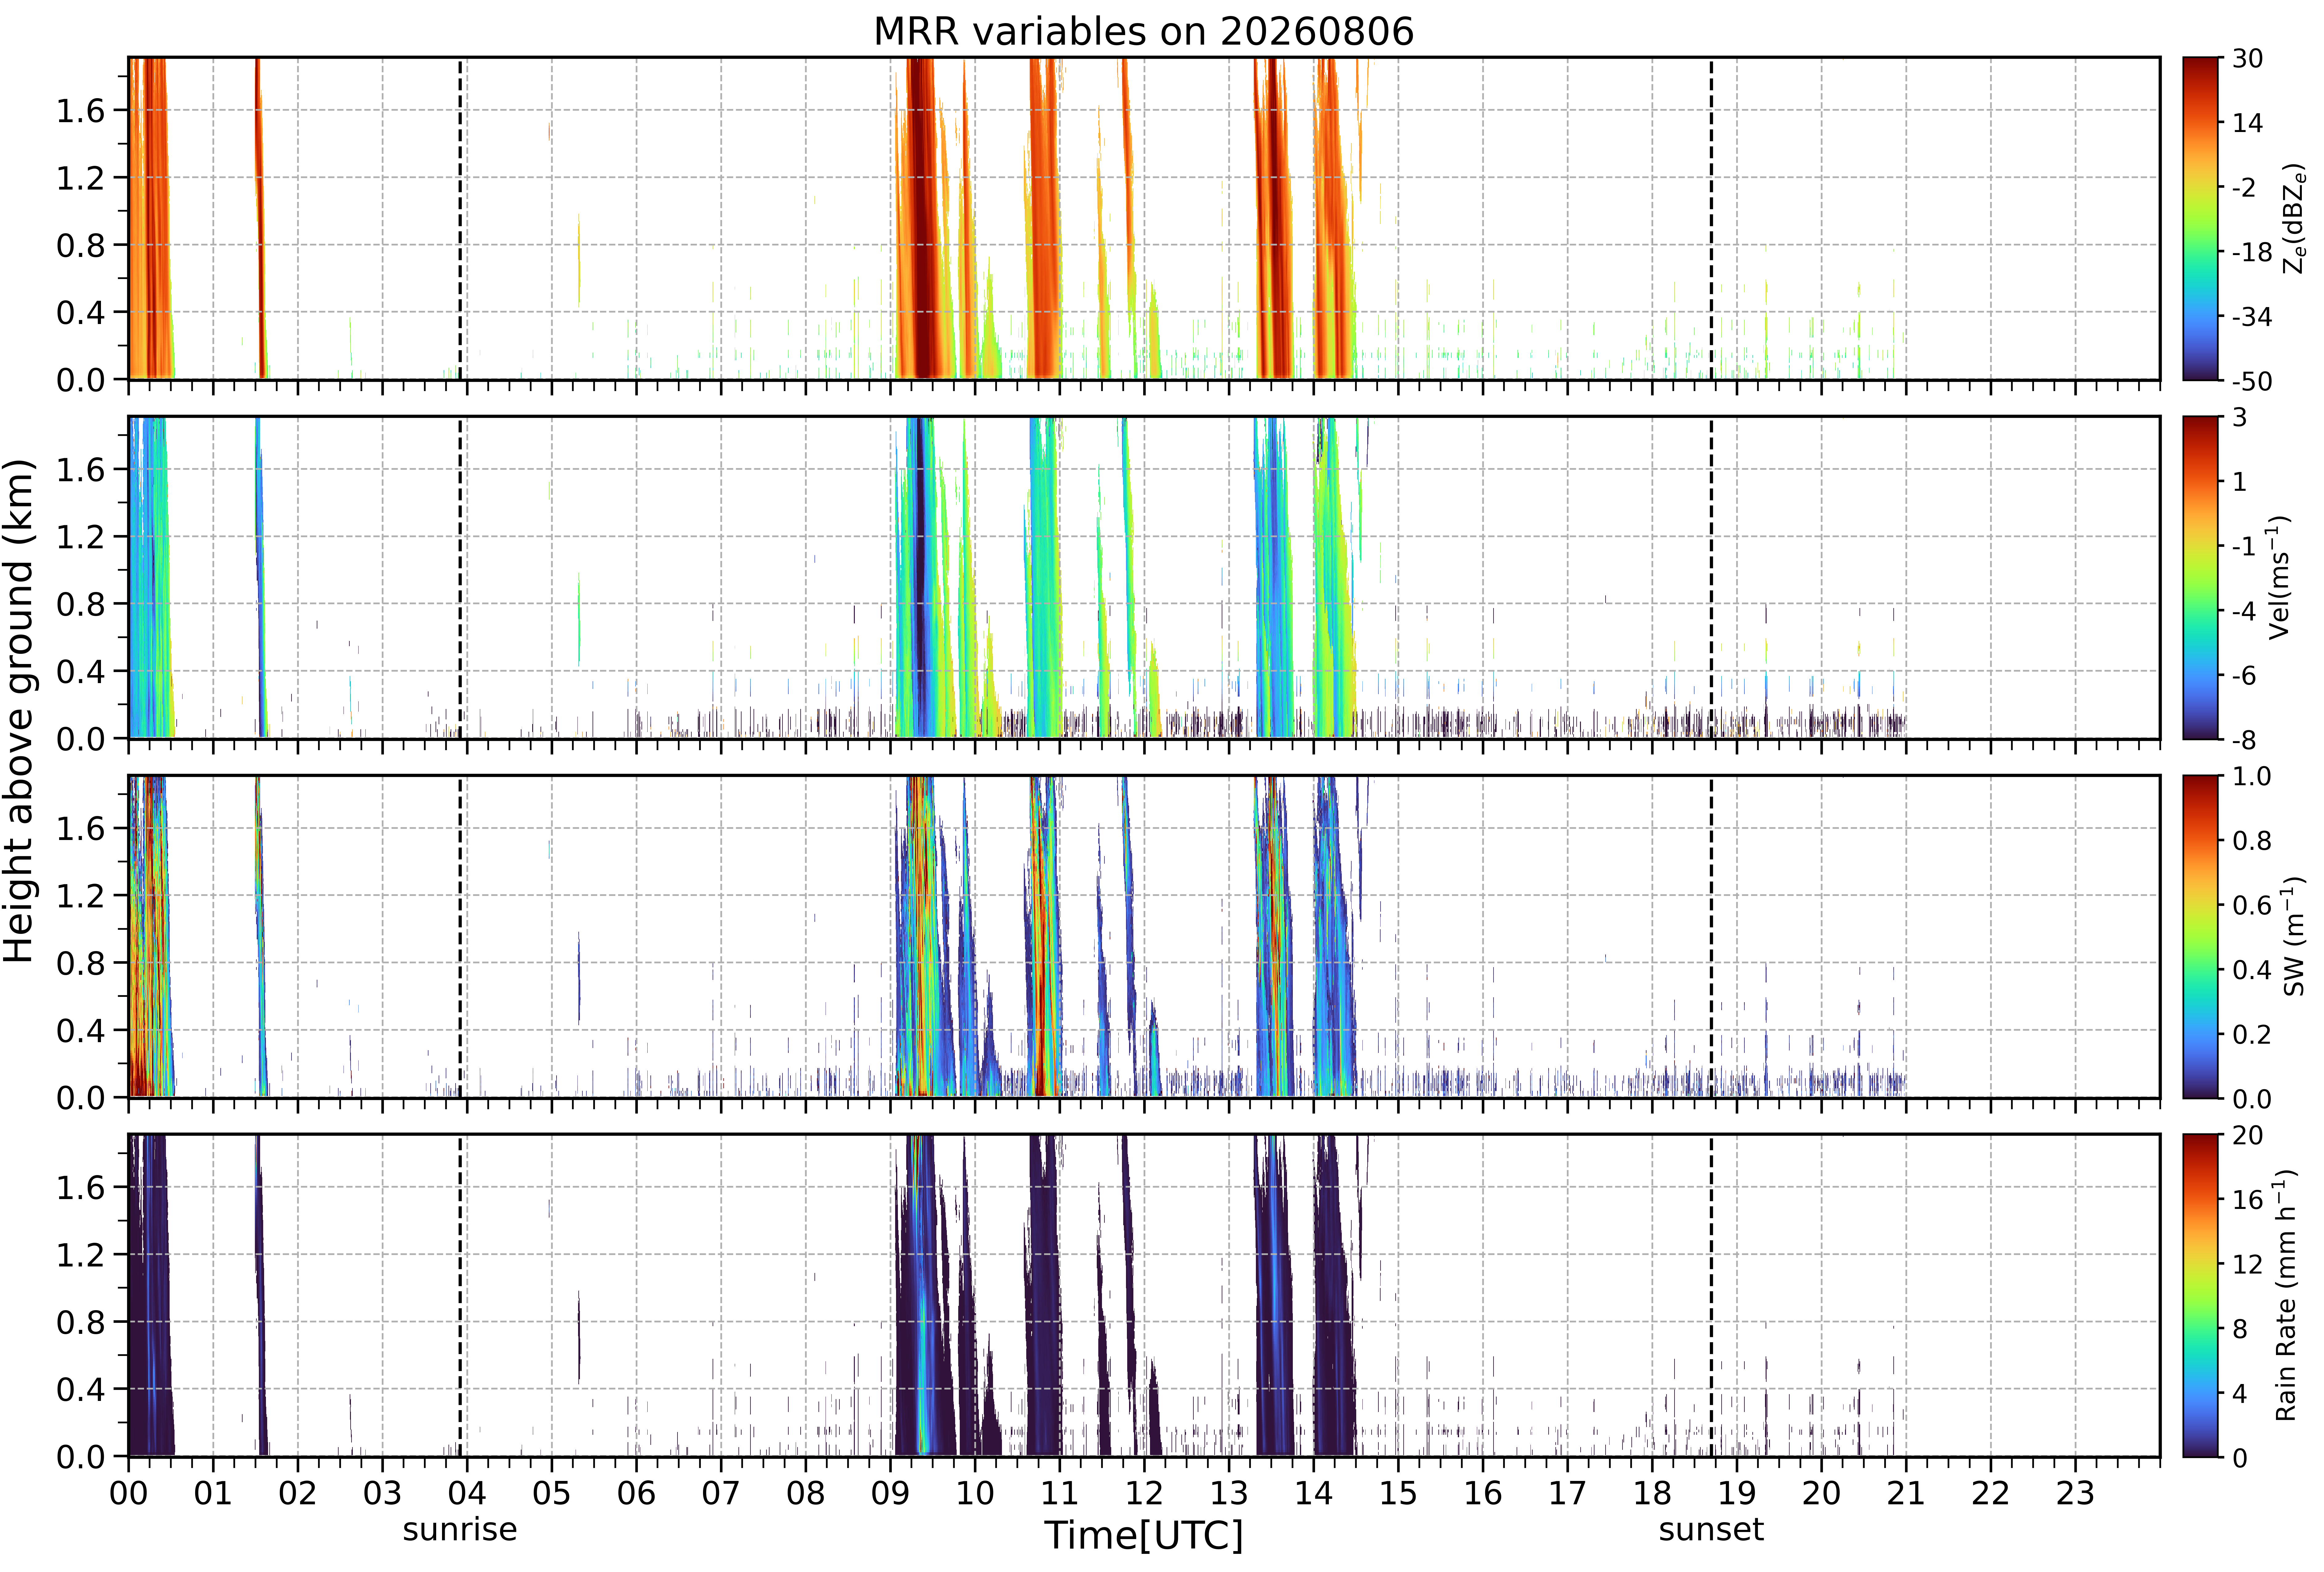The image size is (2324, 1572).
Task: Click the '1.6' height tick in reflectivity panel
Action: 80,111
